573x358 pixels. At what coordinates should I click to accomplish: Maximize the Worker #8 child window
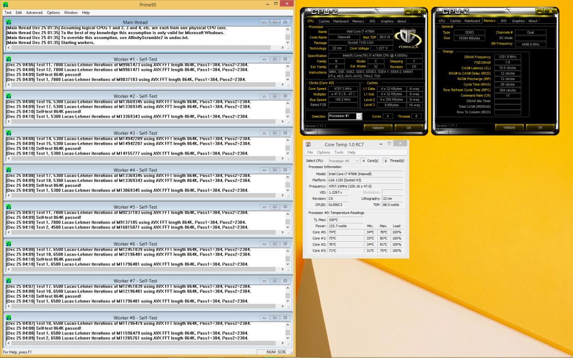click(275, 318)
